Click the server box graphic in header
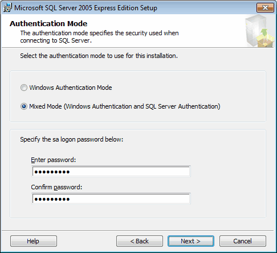 [259, 31]
